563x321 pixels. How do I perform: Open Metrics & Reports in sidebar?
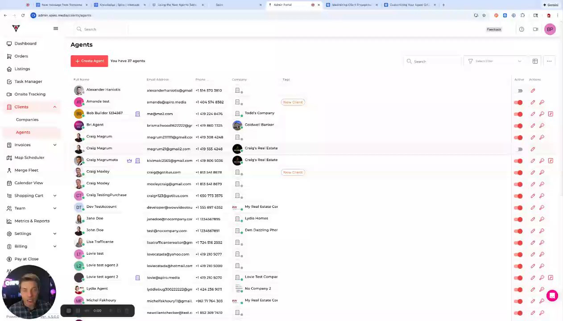coord(32,221)
